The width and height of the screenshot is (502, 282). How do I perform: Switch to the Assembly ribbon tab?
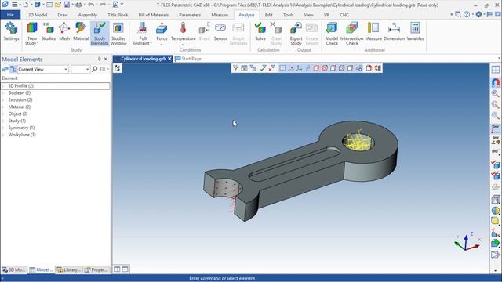coord(87,15)
